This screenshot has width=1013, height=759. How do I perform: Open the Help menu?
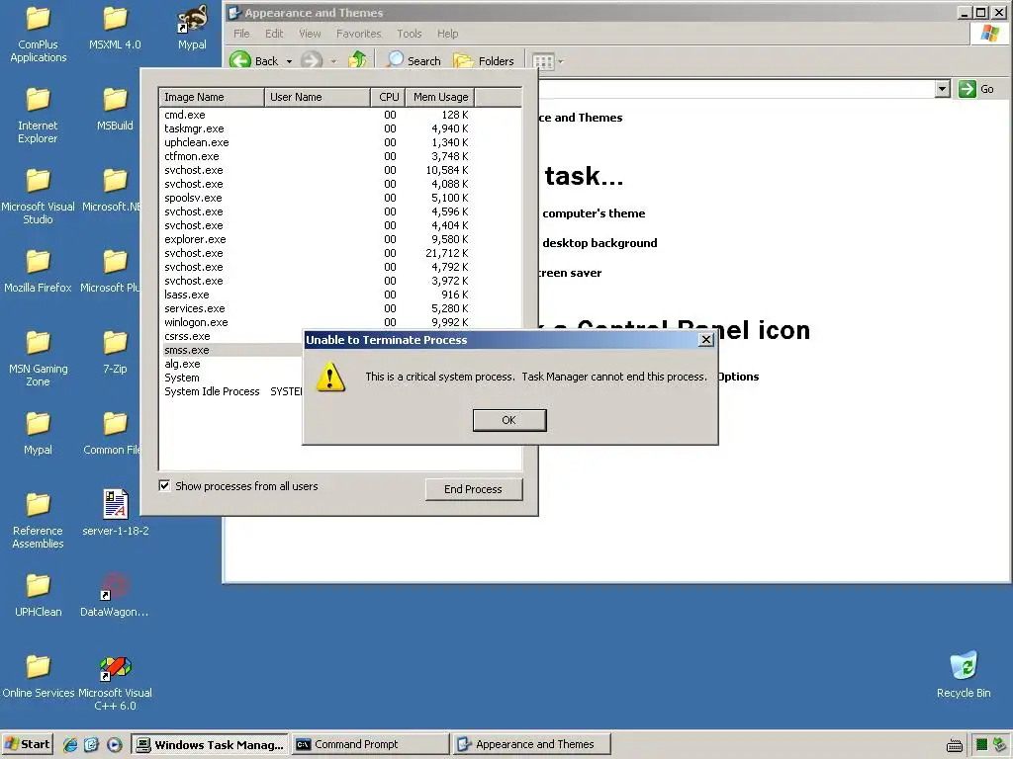coord(447,34)
